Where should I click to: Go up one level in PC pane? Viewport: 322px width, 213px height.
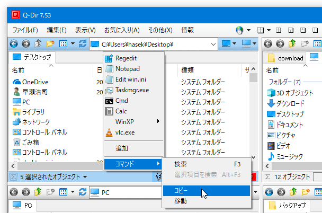[38, 192]
